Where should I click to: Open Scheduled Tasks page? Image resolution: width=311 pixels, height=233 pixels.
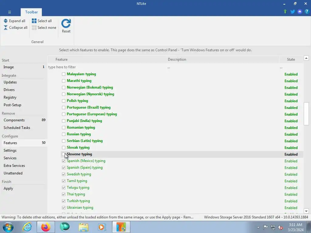(24, 128)
